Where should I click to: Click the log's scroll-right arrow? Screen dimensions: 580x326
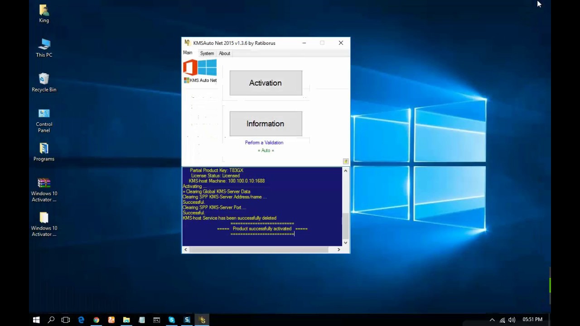point(338,249)
